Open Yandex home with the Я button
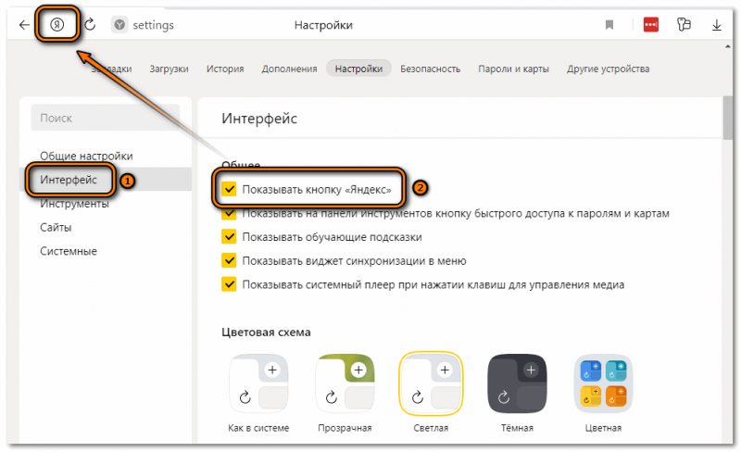The image size is (741, 452). point(57,25)
